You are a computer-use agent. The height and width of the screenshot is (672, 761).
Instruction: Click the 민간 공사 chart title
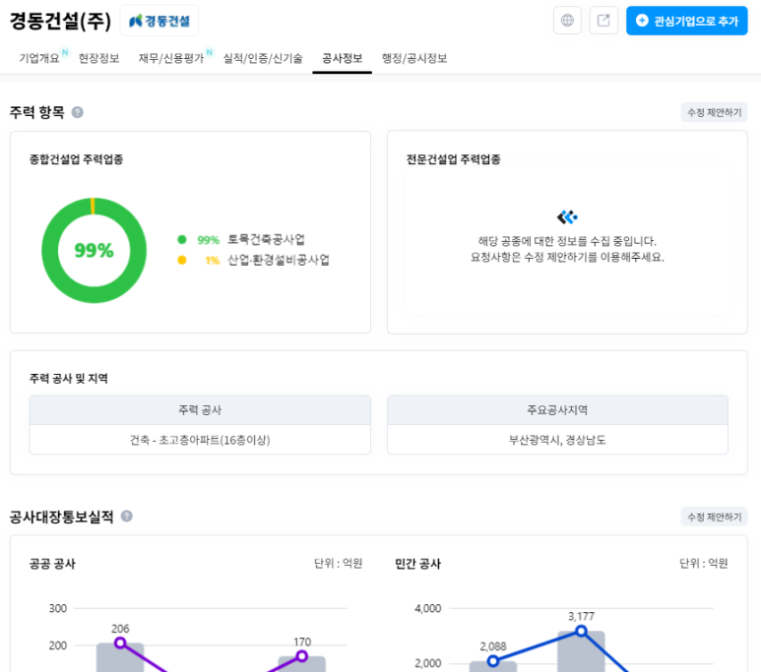click(417, 564)
